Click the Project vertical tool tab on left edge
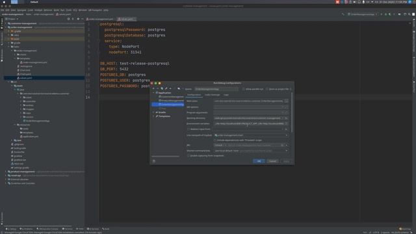 pos(2,23)
